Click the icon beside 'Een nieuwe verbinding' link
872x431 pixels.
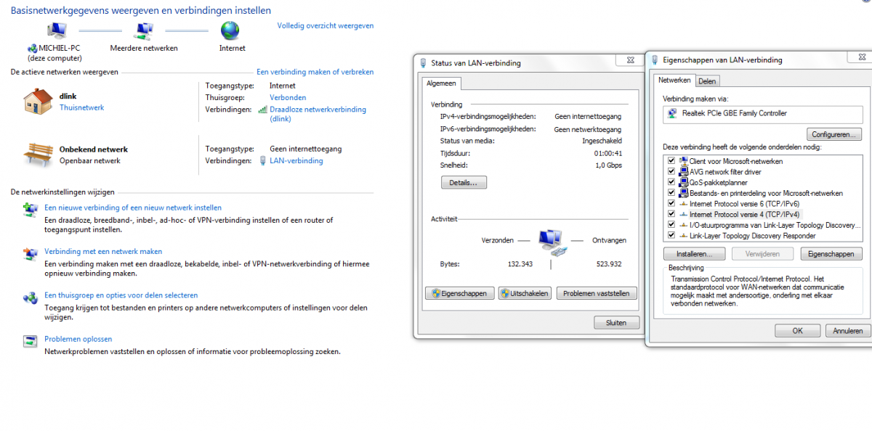point(31,210)
